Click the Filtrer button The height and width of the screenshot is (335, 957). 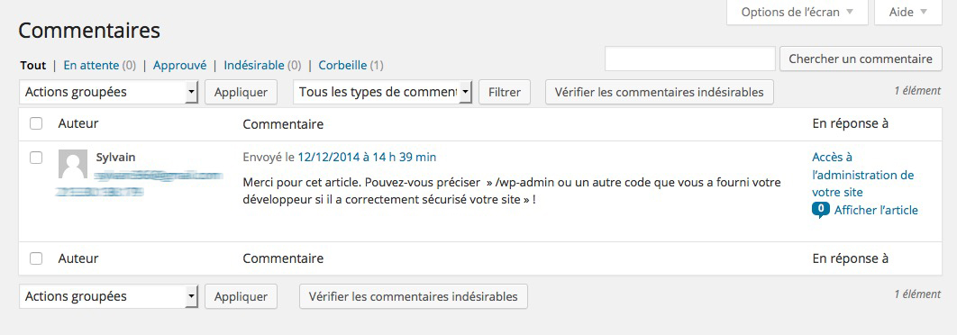click(x=505, y=92)
